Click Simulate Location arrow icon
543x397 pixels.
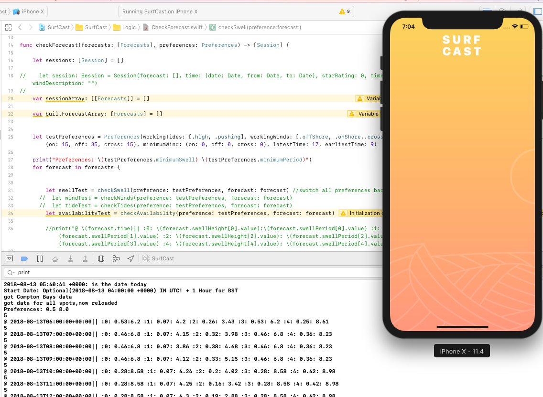pyautogui.click(x=131, y=258)
